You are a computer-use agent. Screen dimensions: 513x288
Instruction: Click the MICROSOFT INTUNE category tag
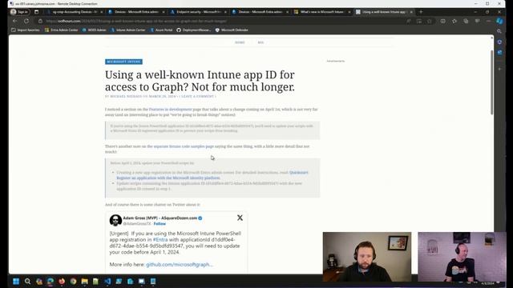pos(123,62)
